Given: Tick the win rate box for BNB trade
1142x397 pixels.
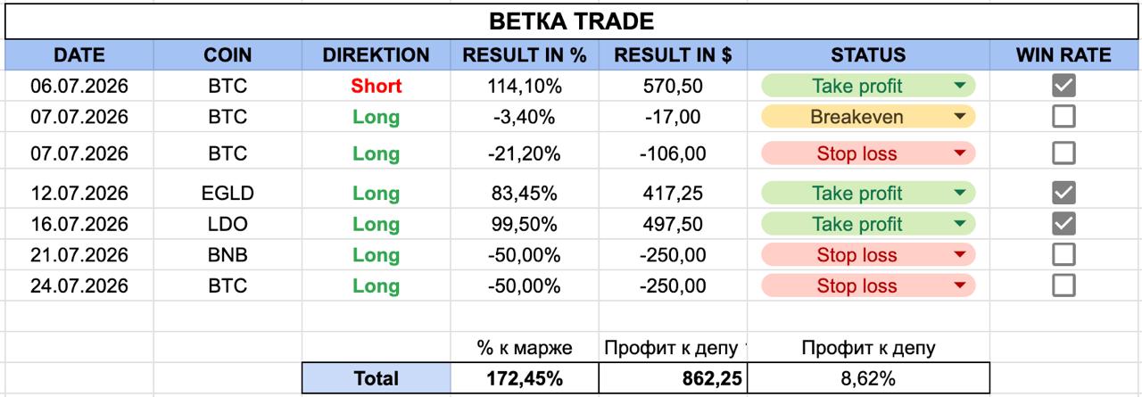Looking at the screenshot, I should (x=1063, y=255).
